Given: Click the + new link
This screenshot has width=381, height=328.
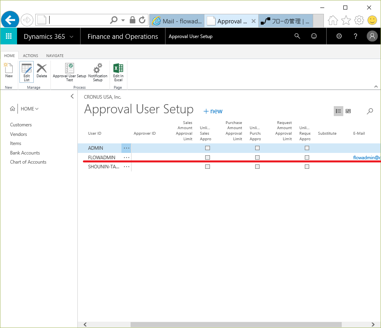Looking at the screenshot, I should click(213, 111).
